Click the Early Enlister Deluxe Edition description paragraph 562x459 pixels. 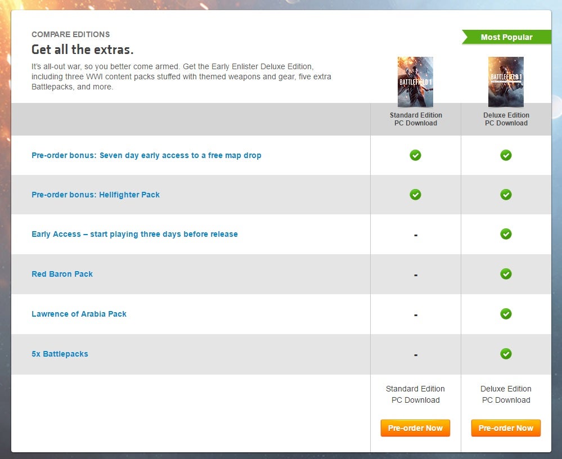pyautogui.click(x=181, y=76)
